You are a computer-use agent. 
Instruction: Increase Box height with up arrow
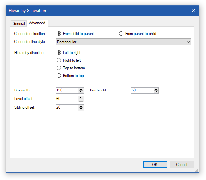pyautogui.click(x=156, y=89)
